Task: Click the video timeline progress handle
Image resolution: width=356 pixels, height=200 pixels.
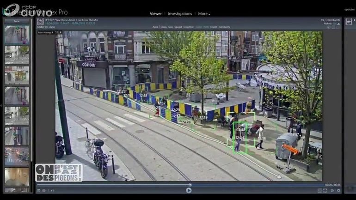Action: point(190,185)
